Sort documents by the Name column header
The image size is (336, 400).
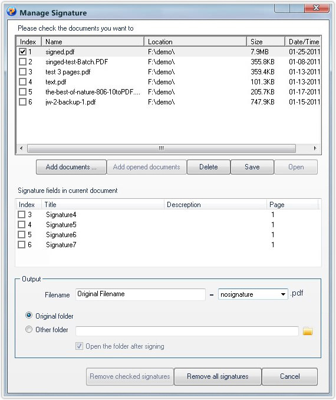pos(93,41)
